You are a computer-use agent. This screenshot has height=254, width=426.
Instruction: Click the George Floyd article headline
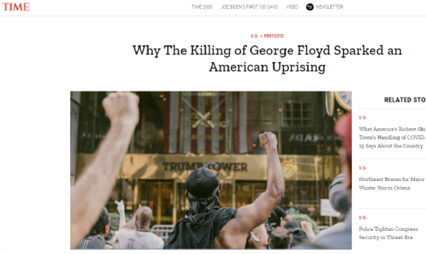point(267,58)
